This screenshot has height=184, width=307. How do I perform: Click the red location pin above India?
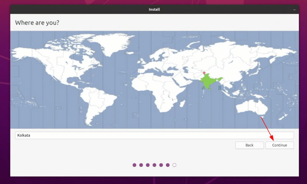204,73
